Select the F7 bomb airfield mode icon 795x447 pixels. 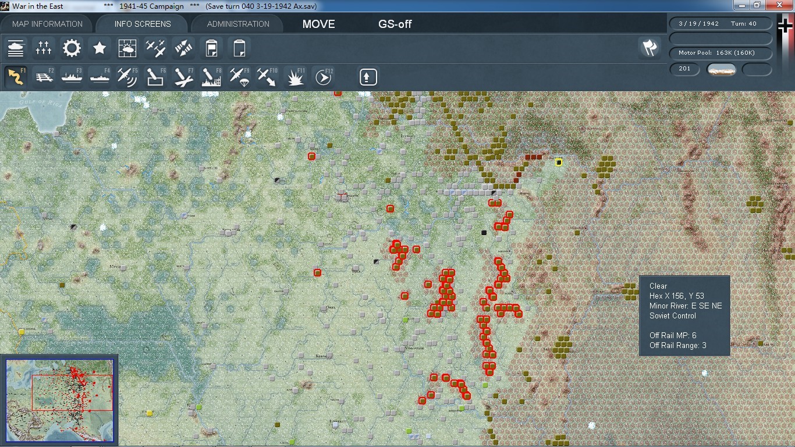pos(183,77)
